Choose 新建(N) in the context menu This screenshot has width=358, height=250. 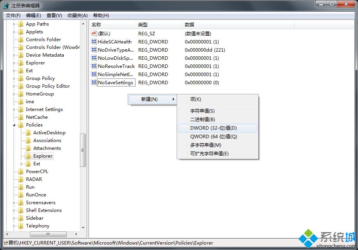click(x=152, y=99)
